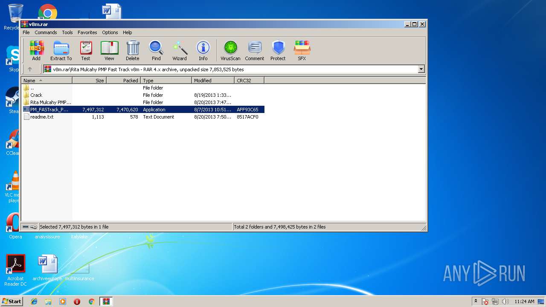The width and height of the screenshot is (546, 307).
Task: Go up one folder level
Action: 30,69
